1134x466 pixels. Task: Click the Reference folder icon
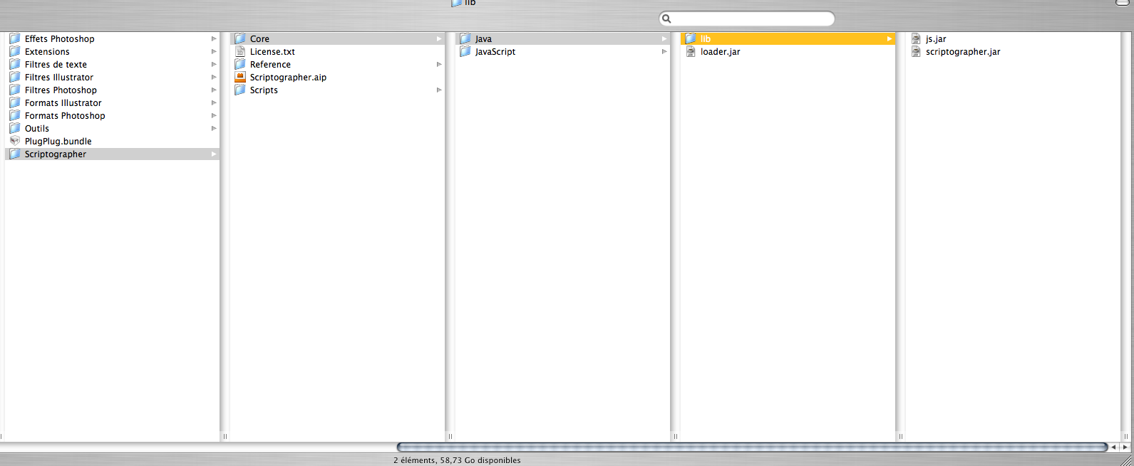240,64
